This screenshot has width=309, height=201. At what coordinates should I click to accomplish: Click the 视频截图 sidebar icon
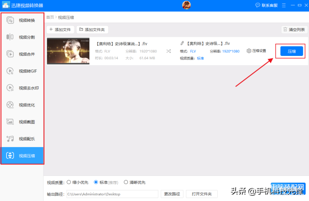[10, 121]
